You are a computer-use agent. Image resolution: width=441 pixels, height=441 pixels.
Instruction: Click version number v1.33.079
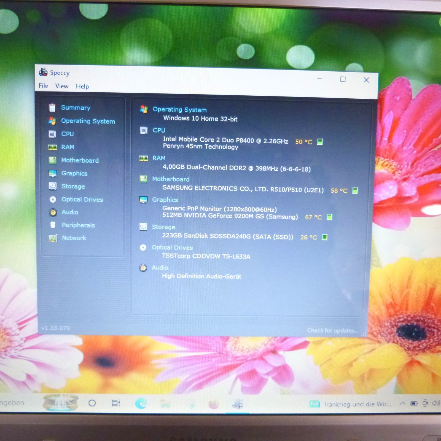point(56,328)
